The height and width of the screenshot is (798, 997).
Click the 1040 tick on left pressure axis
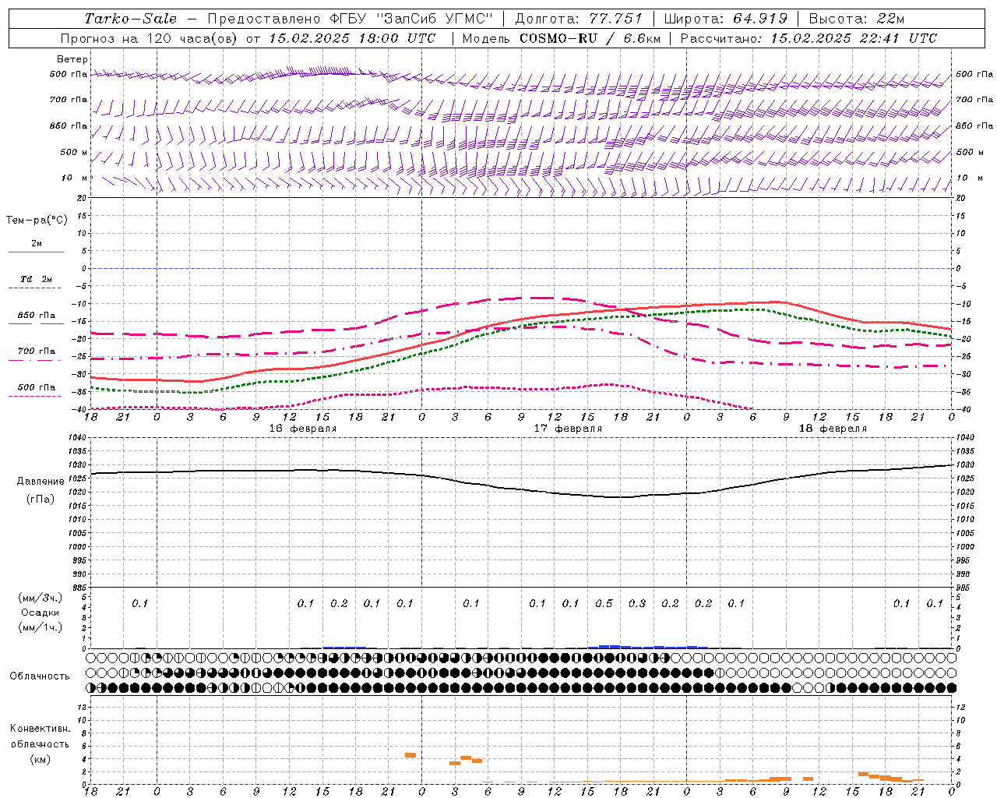[x=77, y=438]
